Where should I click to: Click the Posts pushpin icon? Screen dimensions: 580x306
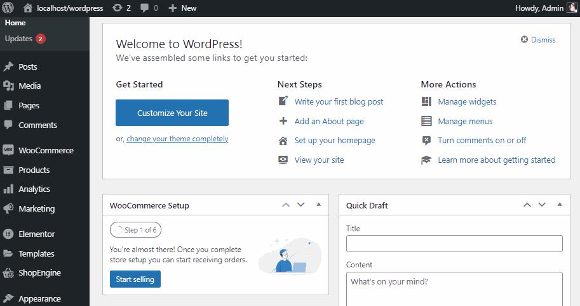click(8, 67)
